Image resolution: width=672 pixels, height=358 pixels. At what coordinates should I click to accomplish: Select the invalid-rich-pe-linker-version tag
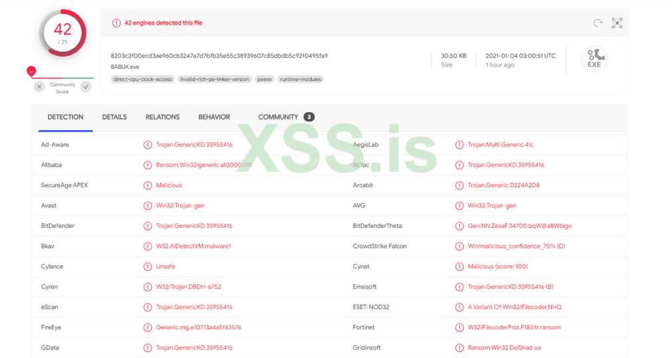(214, 79)
